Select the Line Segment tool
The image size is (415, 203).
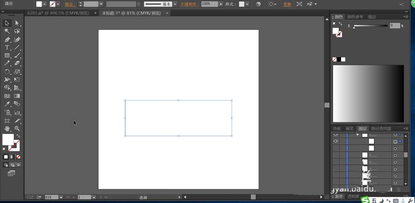[17, 48]
